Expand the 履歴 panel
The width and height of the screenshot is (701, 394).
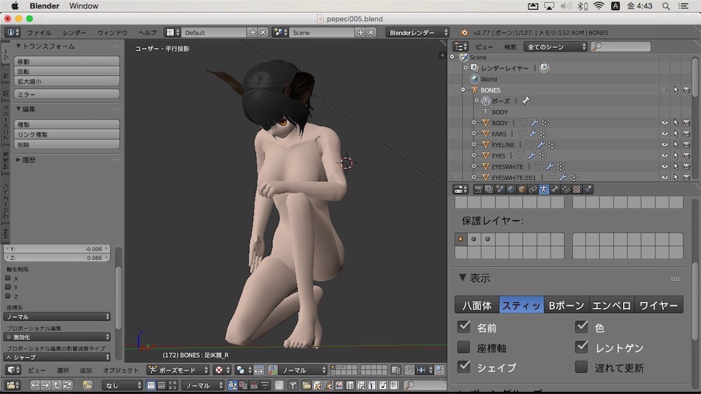18,159
